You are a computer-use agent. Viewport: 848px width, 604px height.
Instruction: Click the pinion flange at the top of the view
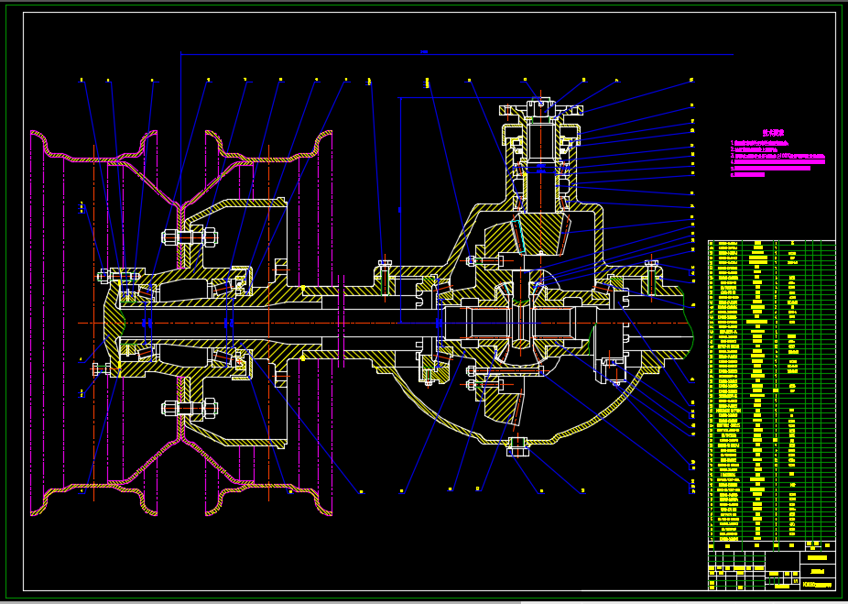(538, 110)
